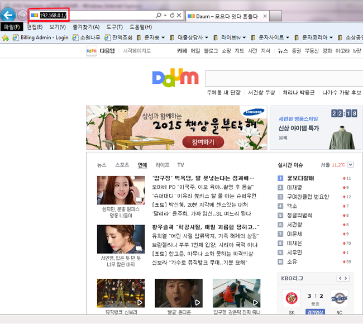The height and width of the screenshot is (324, 363).
Task: Click the search magnifier in address bar
Action: coord(159,15)
